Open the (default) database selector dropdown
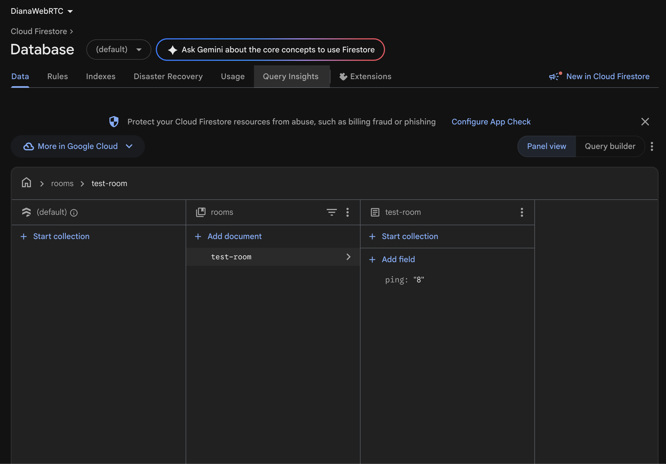 tap(119, 50)
